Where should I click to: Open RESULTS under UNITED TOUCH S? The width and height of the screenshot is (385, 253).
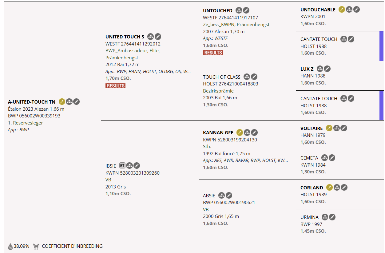(x=115, y=86)
